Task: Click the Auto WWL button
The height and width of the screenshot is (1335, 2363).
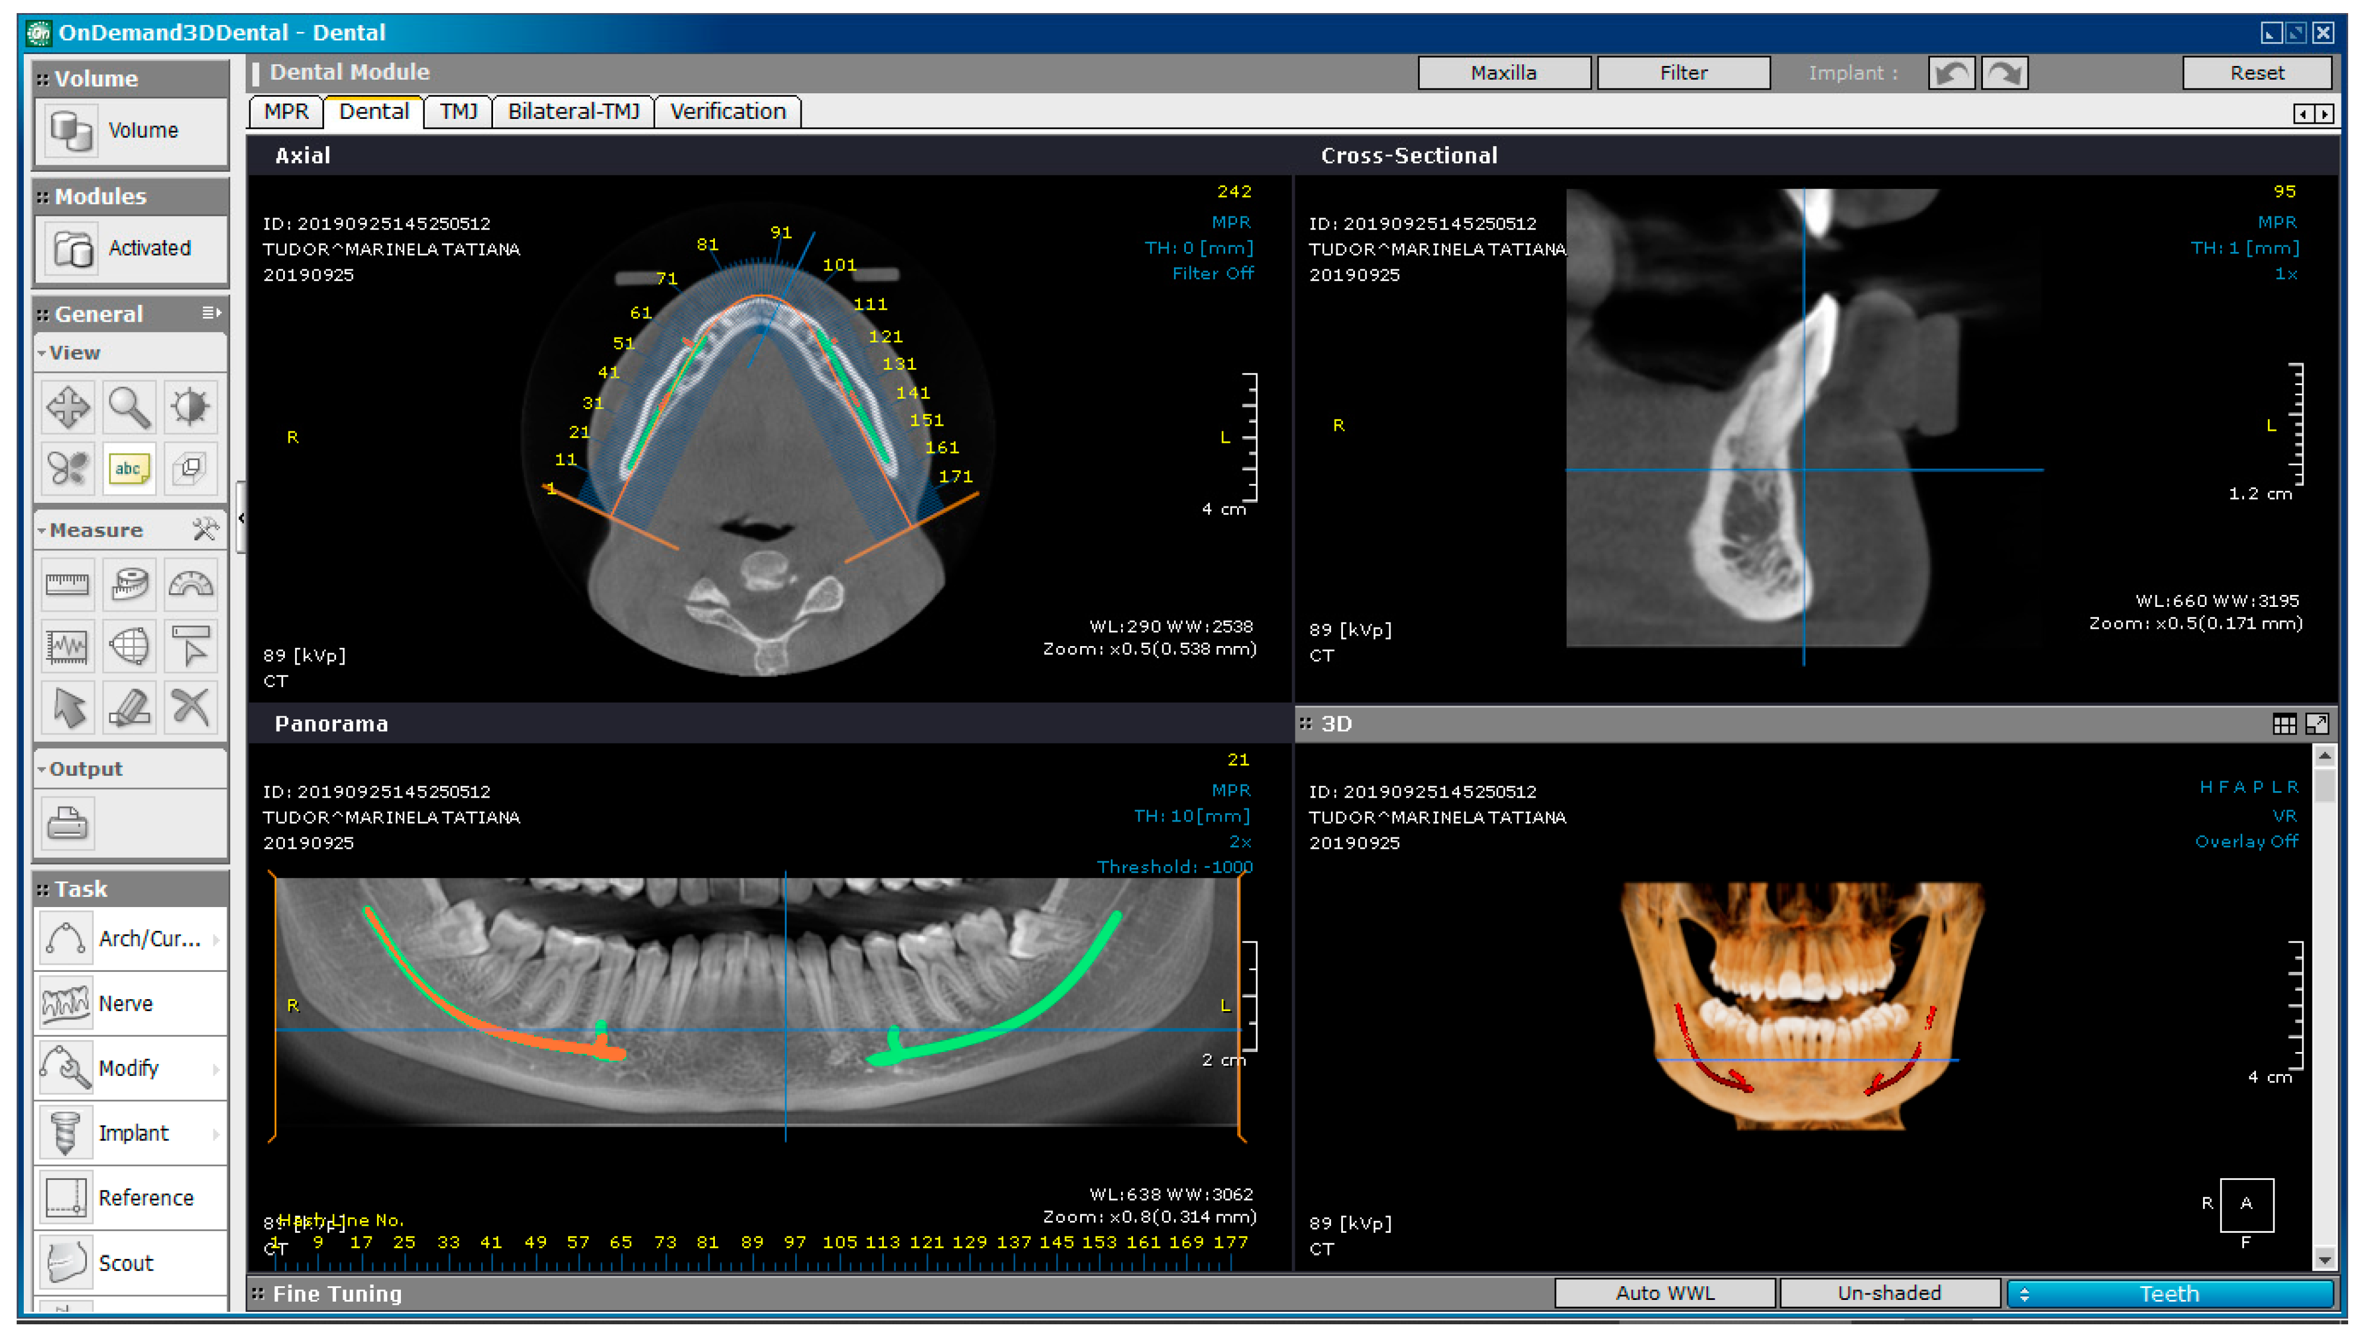Action: point(1665,1293)
